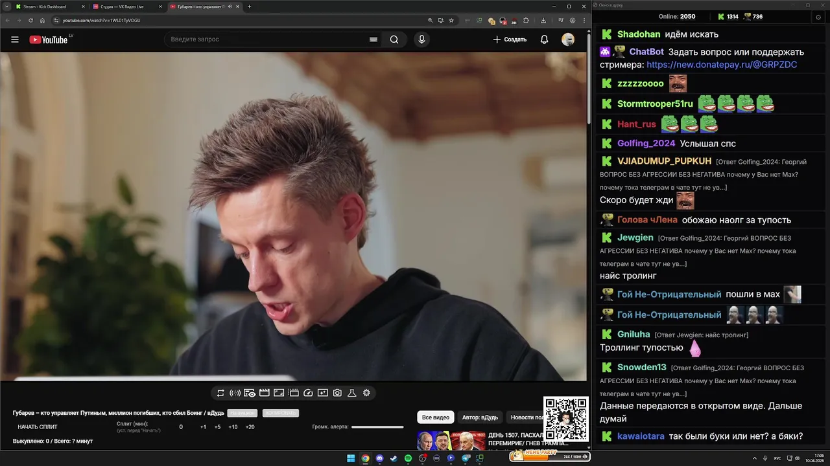Screen dimensions: 830x466
Task: Expand the tab search dropdown arrow
Action: (6, 6)
